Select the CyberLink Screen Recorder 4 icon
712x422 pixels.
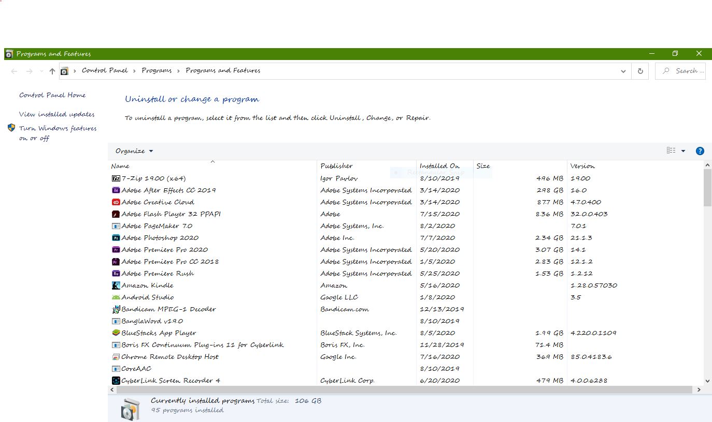(116, 381)
